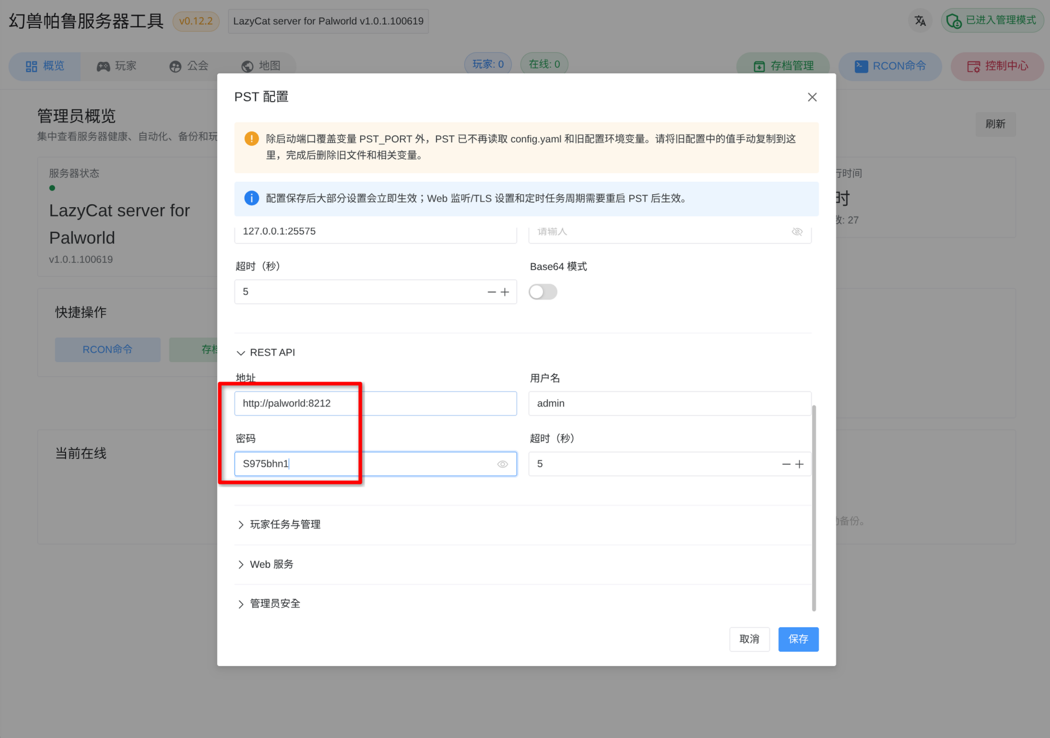Click the language translate icon
The height and width of the screenshot is (738, 1050).
(920, 21)
